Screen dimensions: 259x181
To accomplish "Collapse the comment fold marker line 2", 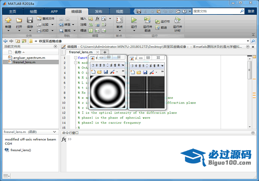I will (x=76, y=63).
